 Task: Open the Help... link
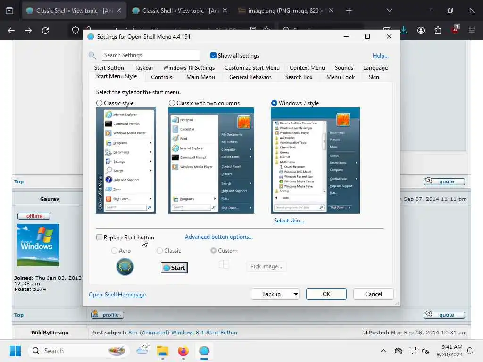click(x=381, y=56)
